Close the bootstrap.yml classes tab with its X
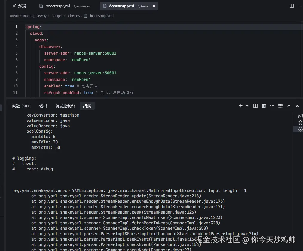The height and width of the screenshot is (251, 303). pos(154,6)
